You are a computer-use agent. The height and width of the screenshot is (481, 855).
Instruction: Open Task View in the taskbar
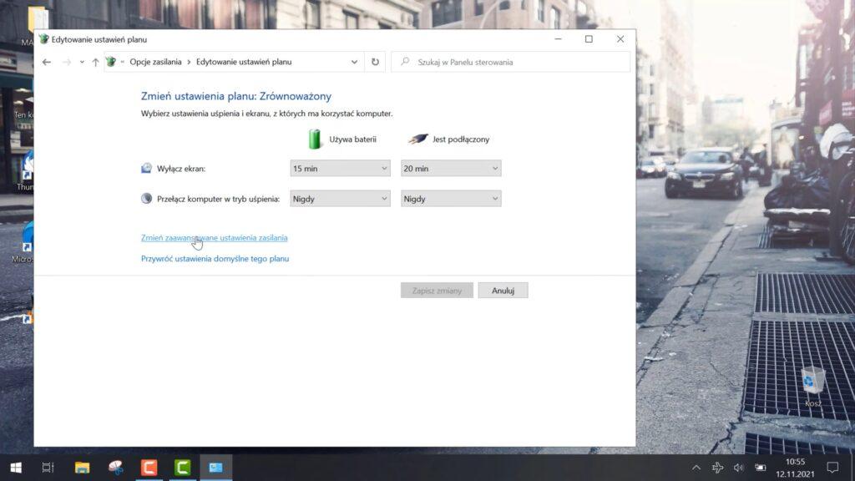point(48,467)
